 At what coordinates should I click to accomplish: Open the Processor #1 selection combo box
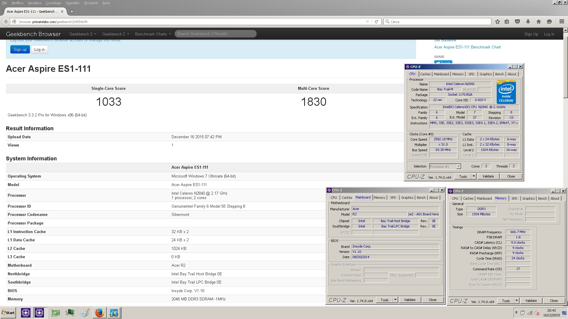[445, 166]
